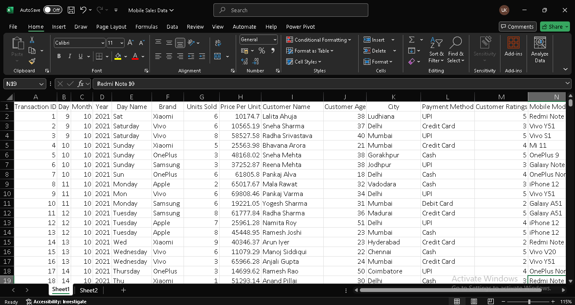Click the Percent Style icon
The image size is (575, 305).
click(262, 50)
